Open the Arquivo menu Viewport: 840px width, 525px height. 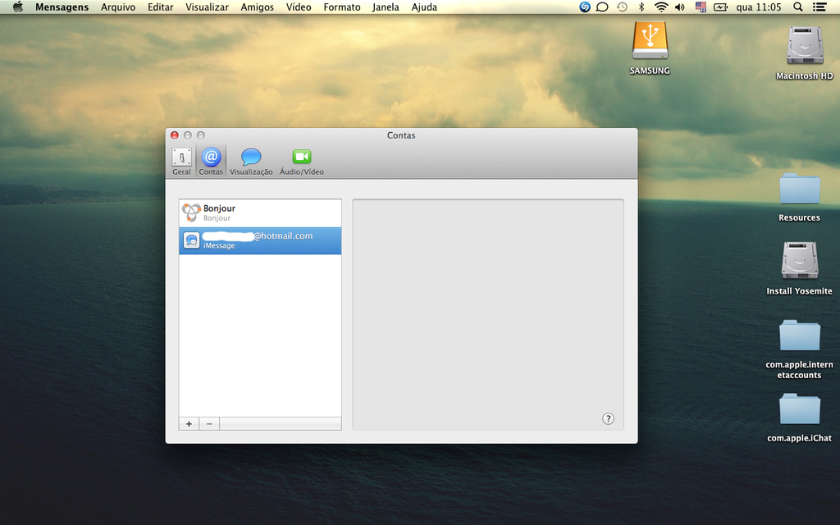click(118, 7)
